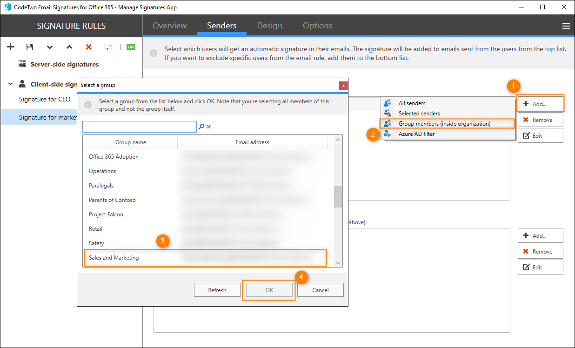Open the top Add... dropdown button

point(540,104)
